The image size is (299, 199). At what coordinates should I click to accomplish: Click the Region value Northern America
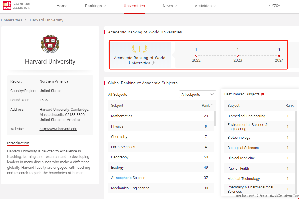pyautogui.click(x=54, y=81)
